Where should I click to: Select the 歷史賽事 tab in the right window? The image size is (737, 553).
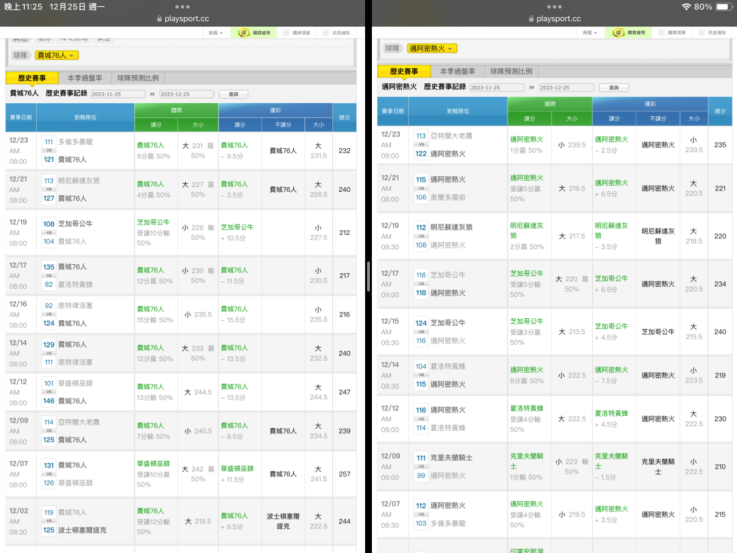pos(404,72)
